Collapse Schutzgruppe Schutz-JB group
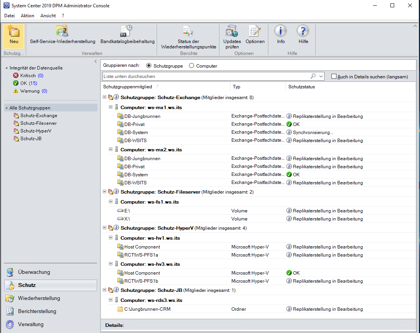 [x=105, y=290]
